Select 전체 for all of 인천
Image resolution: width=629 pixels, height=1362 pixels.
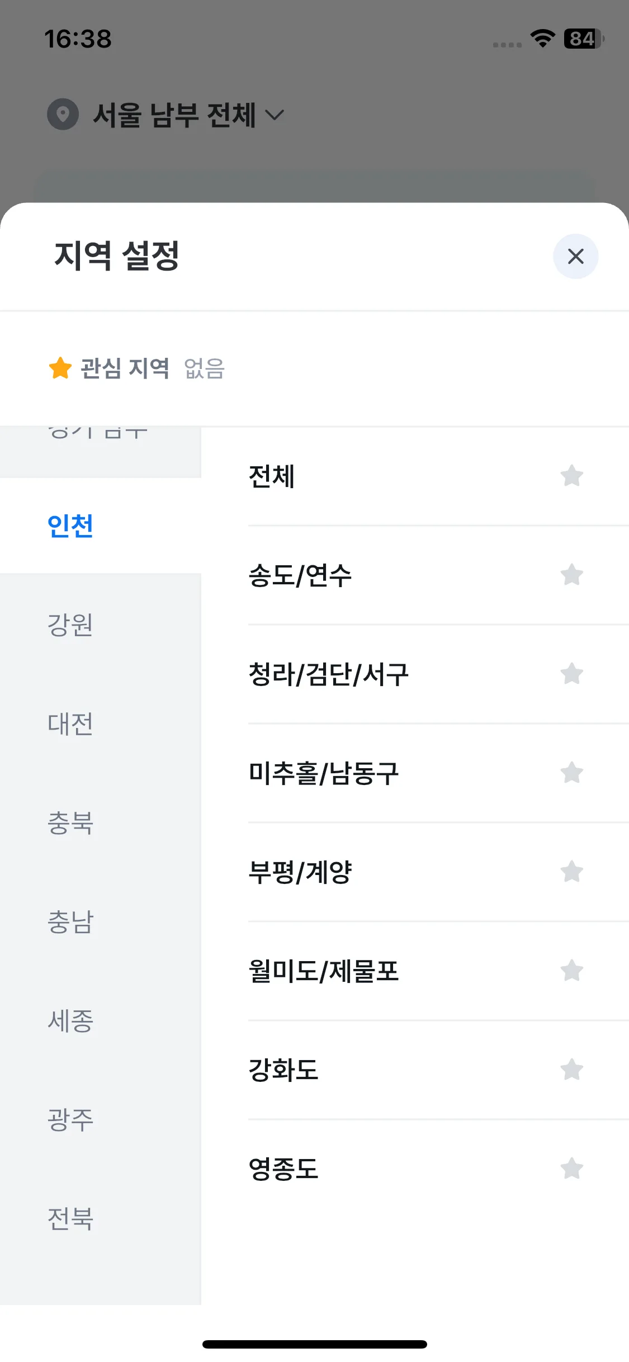click(x=438, y=476)
